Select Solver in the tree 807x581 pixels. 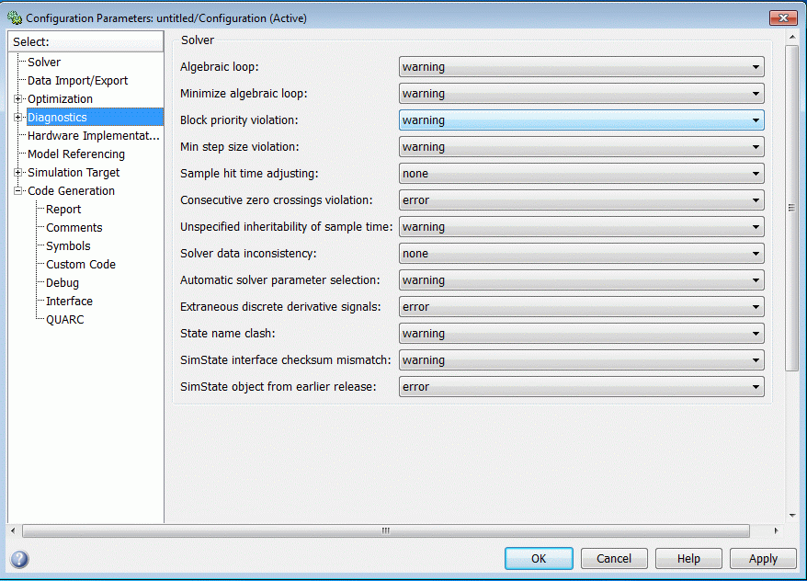(x=44, y=63)
